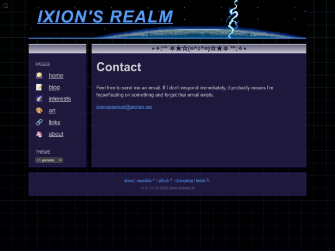
Task: Open the about page in sidebar
Action: (56, 134)
